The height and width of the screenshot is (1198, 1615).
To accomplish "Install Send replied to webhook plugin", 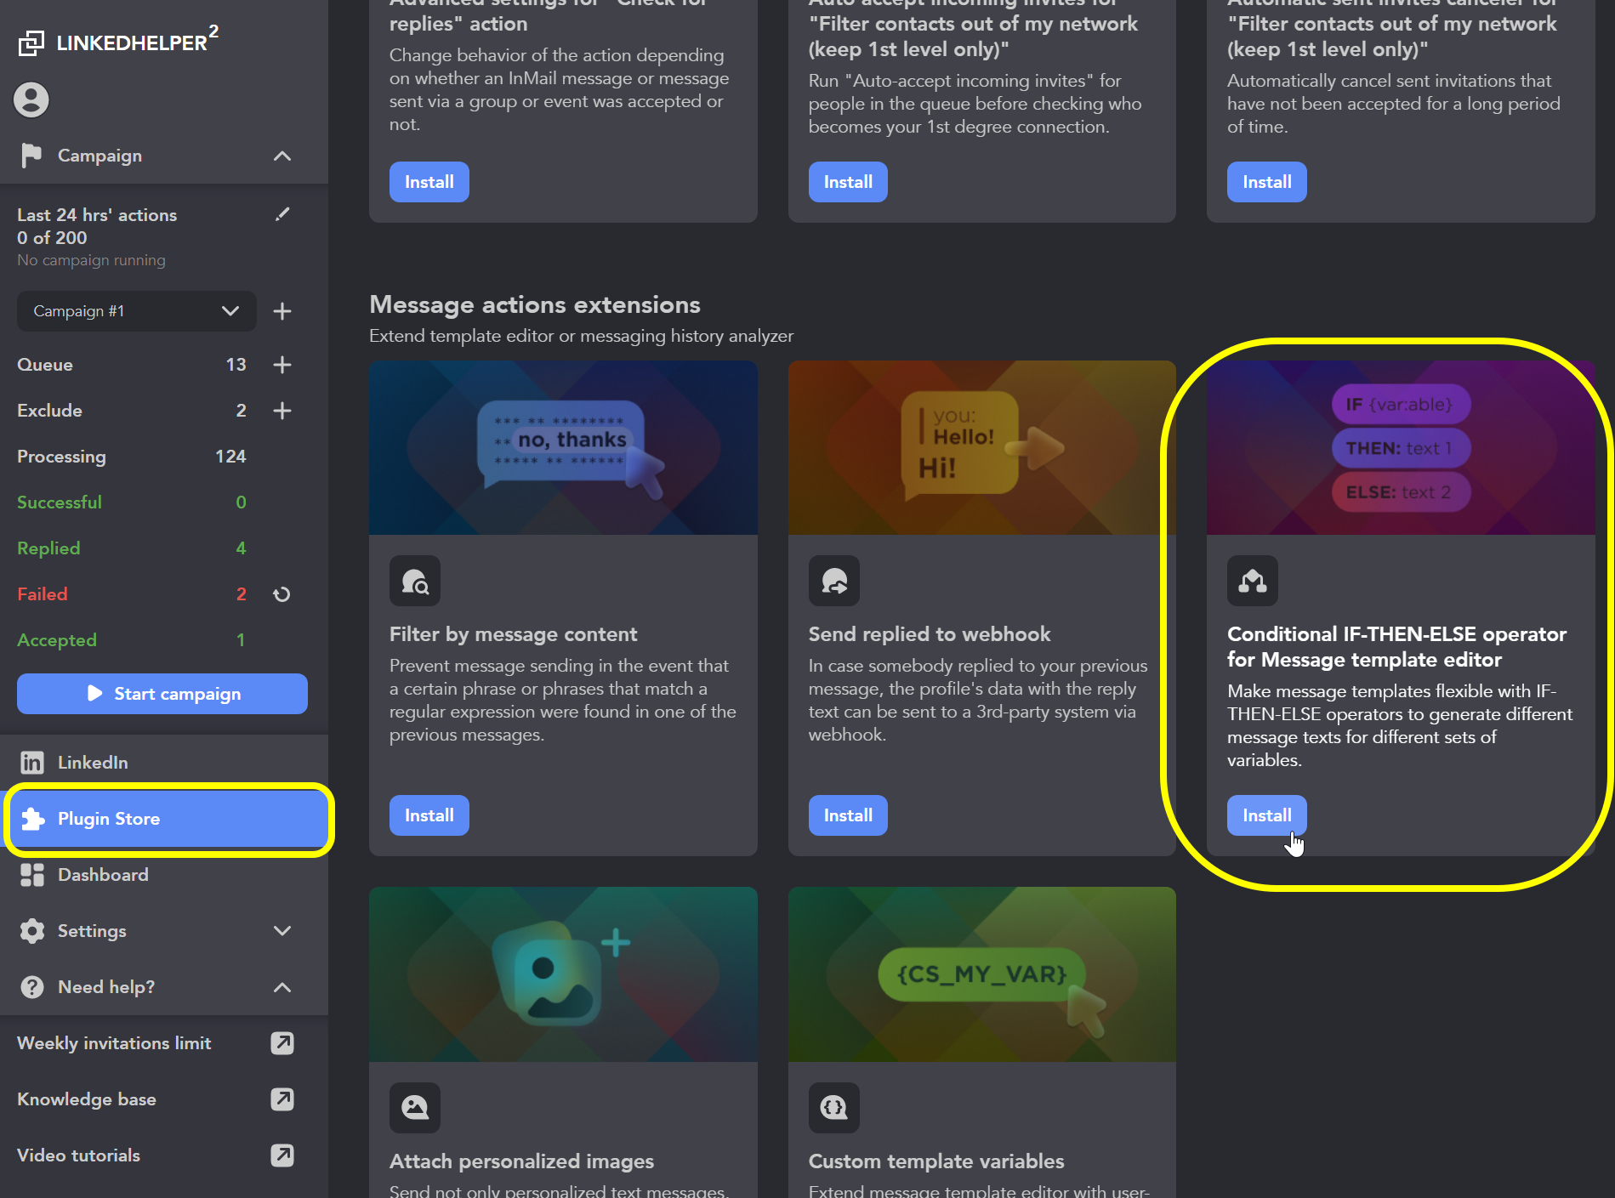I will tap(848, 815).
